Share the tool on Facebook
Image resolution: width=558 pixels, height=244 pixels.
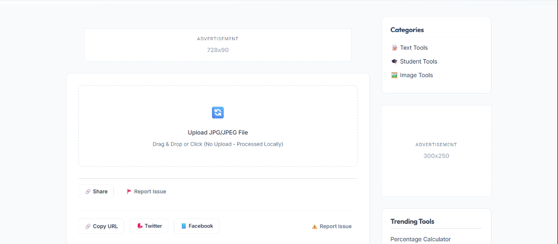tap(196, 226)
